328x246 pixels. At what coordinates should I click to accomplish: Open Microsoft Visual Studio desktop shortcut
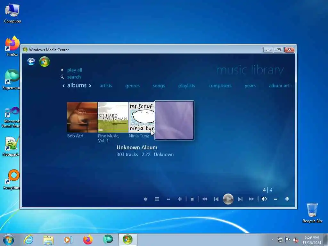click(x=11, y=117)
